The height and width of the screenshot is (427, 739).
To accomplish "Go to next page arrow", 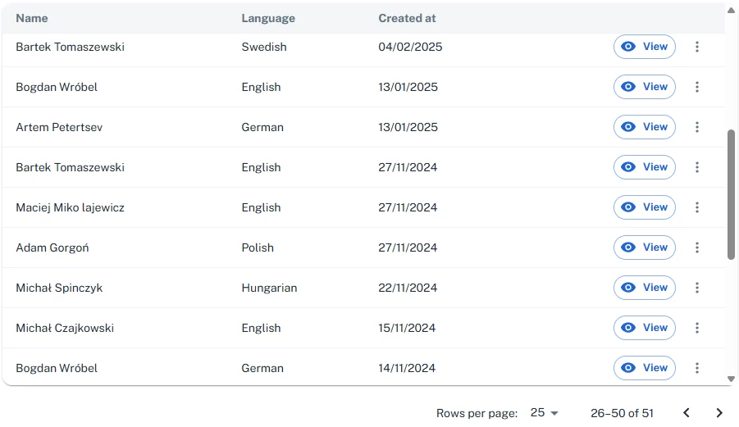I will [719, 413].
